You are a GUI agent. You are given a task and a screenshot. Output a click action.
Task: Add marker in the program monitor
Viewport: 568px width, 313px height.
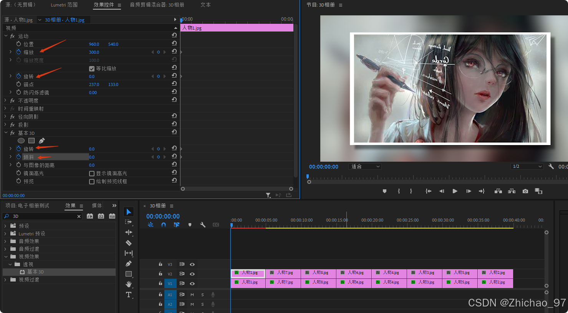pyautogui.click(x=384, y=191)
